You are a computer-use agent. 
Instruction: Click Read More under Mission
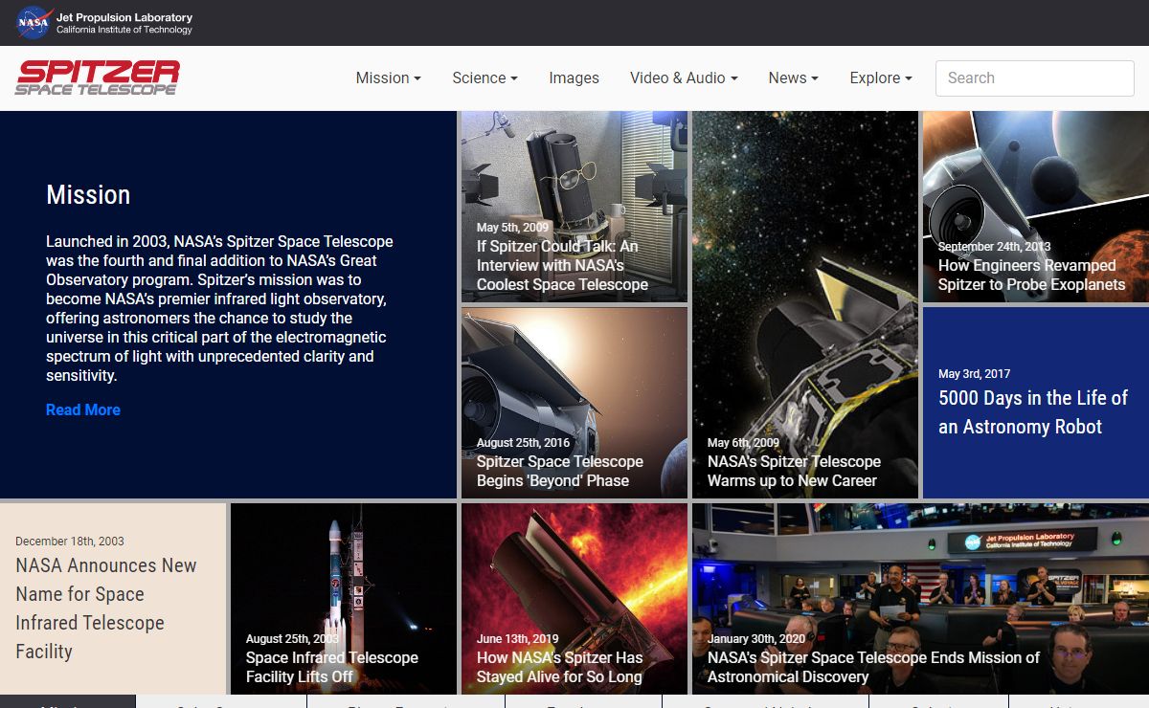click(83, 409)
